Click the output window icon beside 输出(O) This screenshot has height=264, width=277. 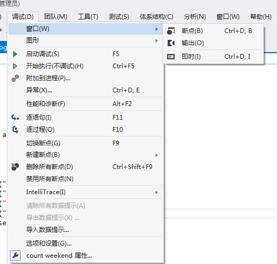coord(171,43)
